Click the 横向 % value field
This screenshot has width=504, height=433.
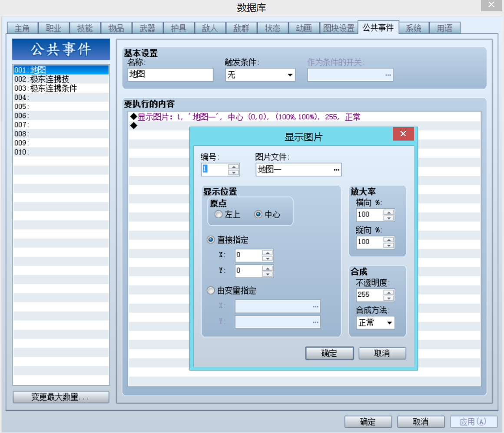tap(370, 215)
